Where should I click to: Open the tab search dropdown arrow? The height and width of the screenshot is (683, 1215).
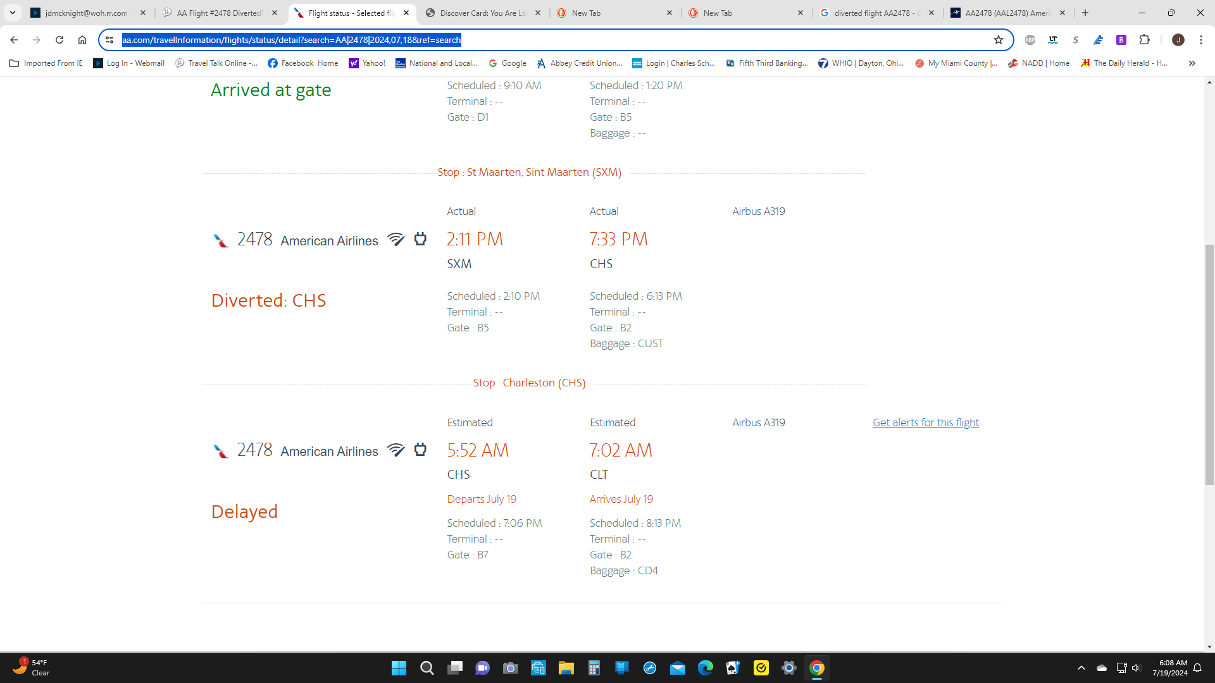(13, 13)
